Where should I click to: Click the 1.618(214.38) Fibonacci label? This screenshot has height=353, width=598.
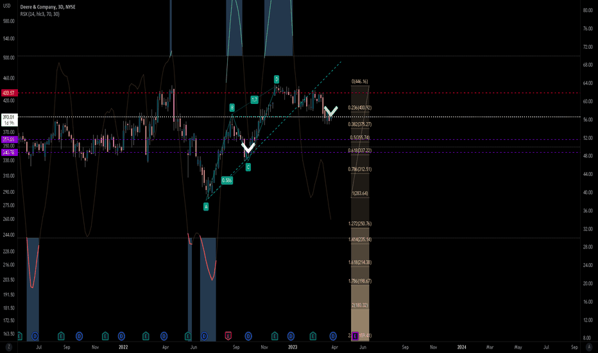(360, 263)
